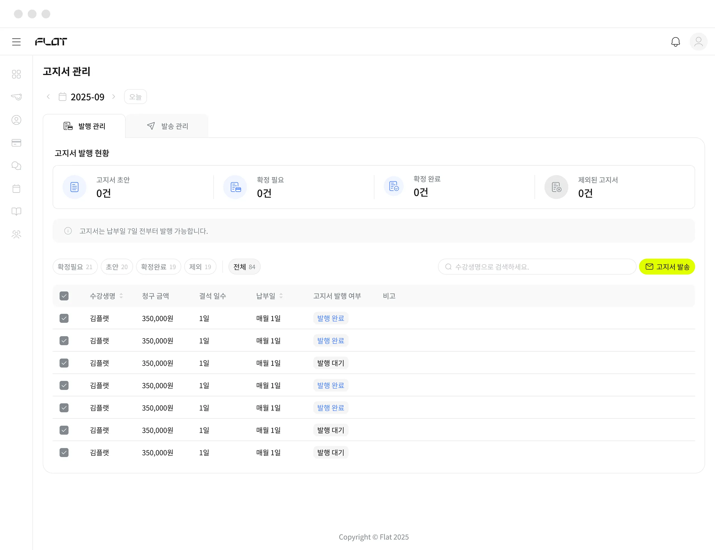Open the notifications bell
The width and height of the screenshot is (715, 550).
tap(675, 42)
